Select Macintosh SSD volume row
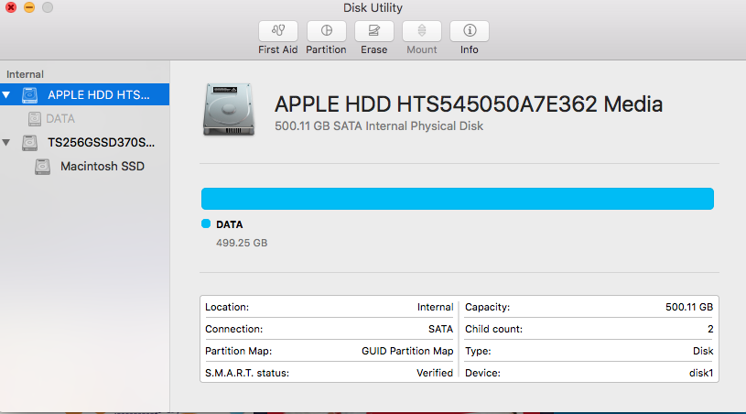The width and height of the screenshot is (746, 414). coord(85,166)
